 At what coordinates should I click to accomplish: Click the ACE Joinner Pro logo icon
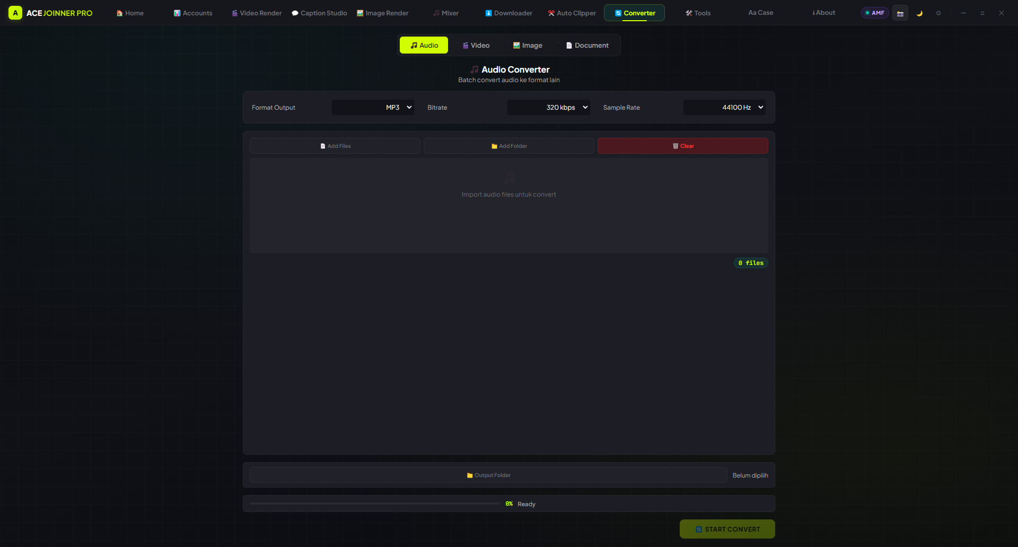(15, 13)
